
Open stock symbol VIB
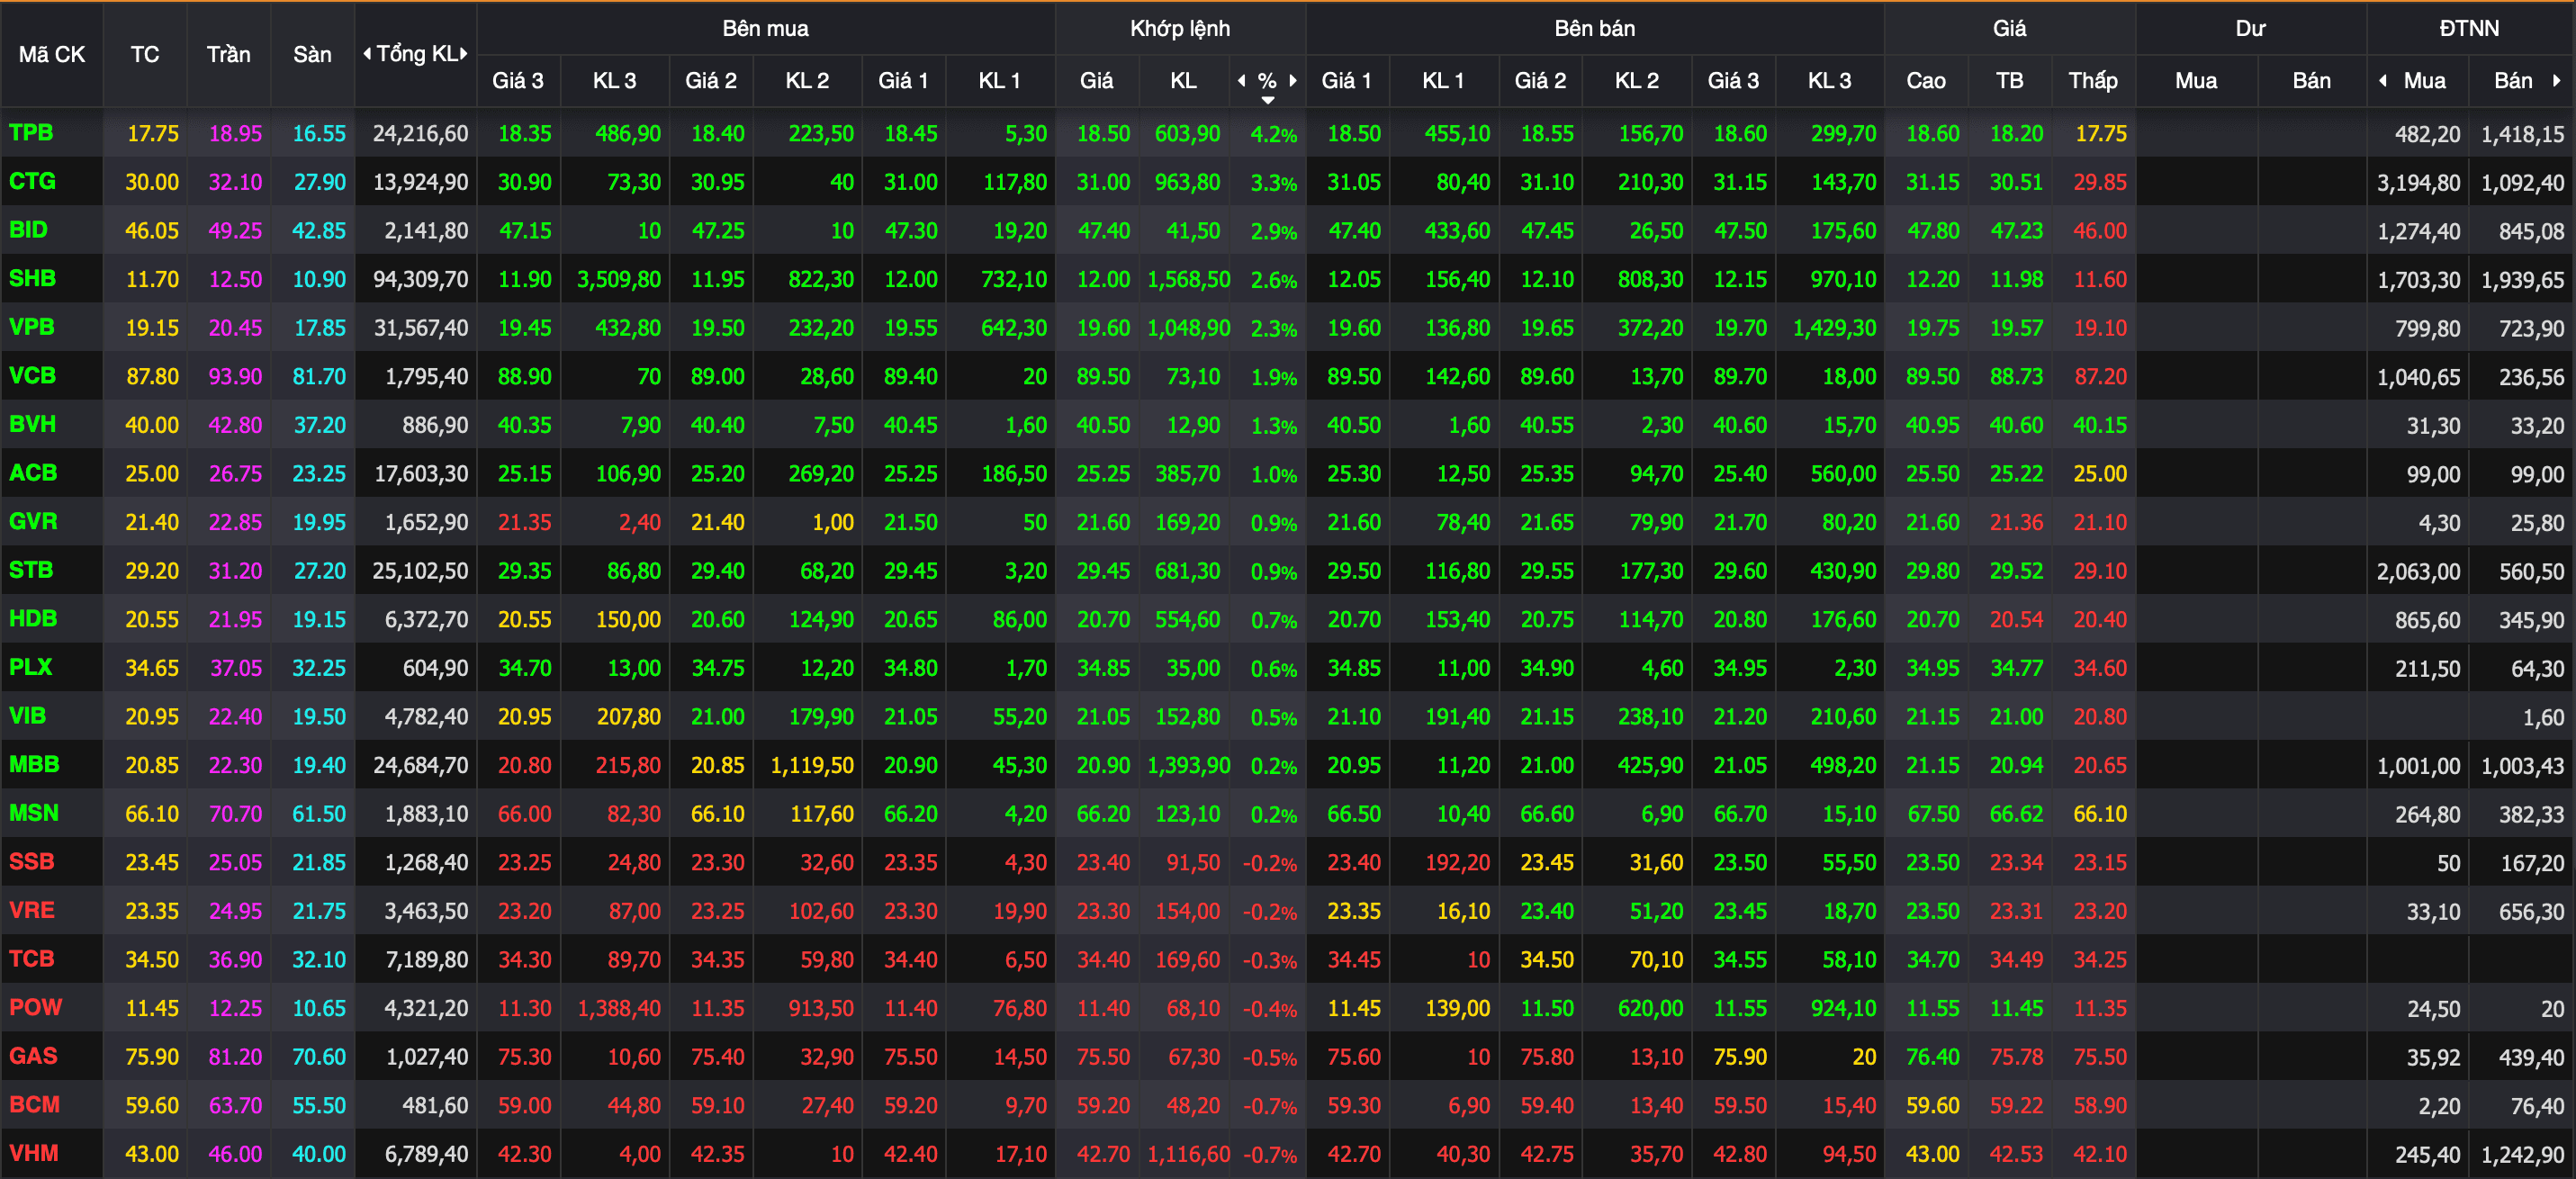click(x=27, y=716)
